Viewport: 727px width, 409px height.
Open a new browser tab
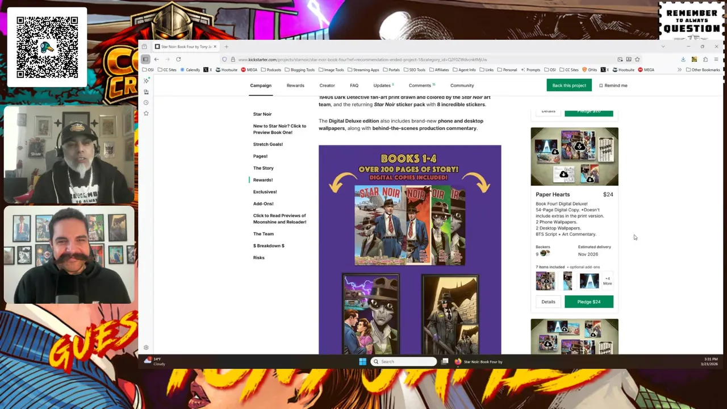click(x=226, y=47)
